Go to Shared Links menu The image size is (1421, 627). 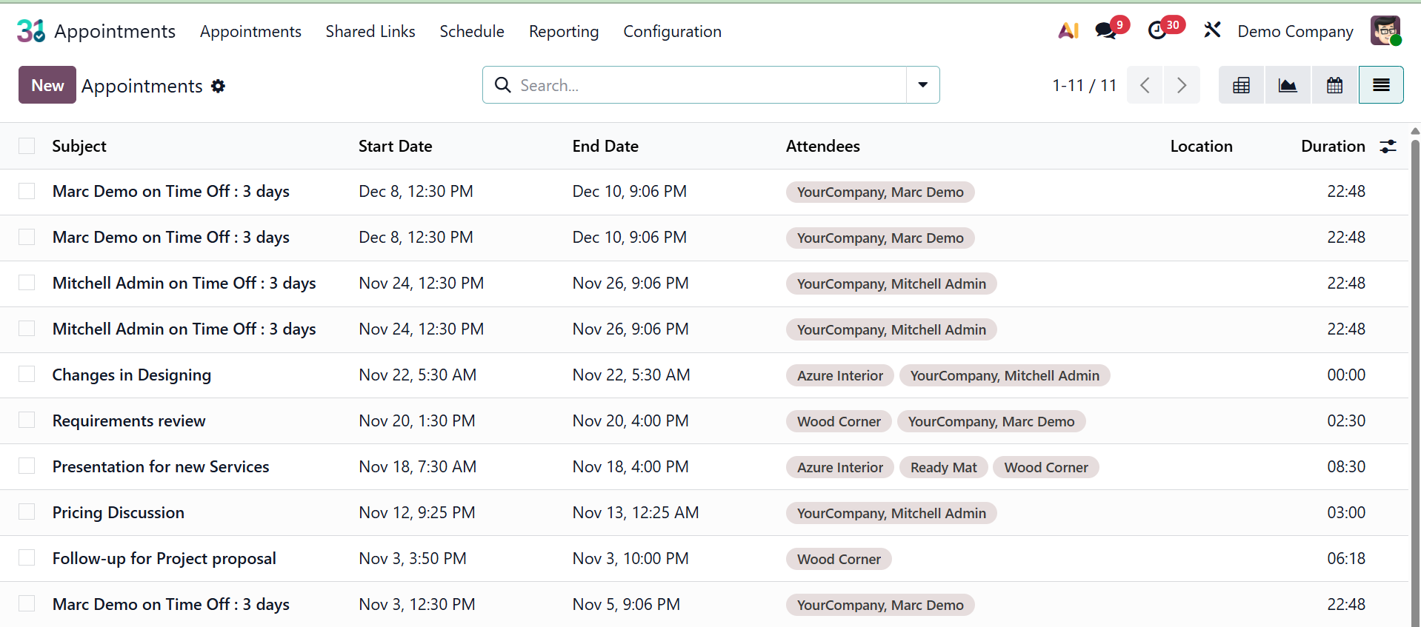tap(370, 31)
